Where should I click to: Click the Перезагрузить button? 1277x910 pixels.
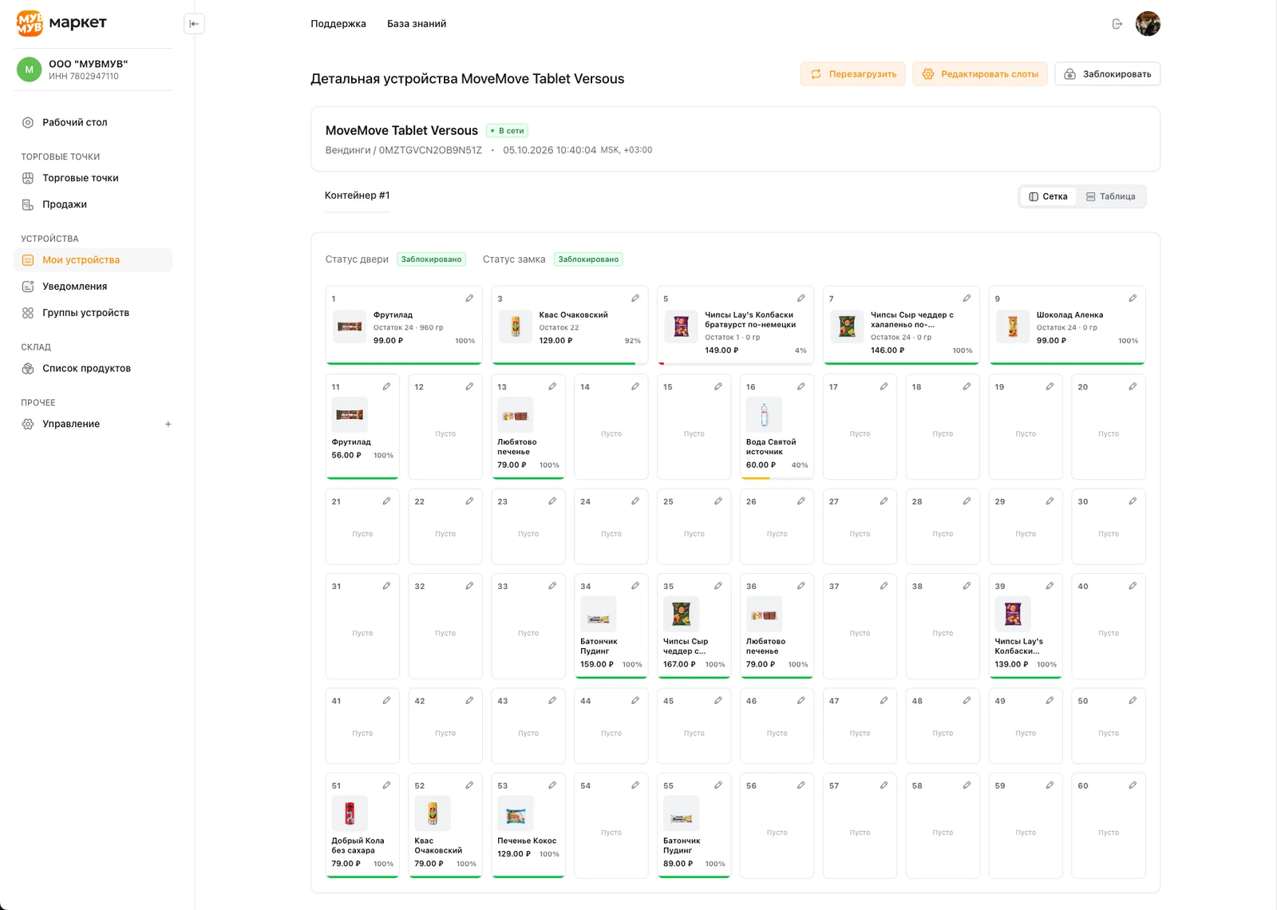pos(853,74)
